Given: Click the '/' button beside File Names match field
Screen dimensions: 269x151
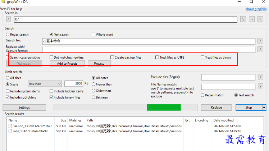Looking at the screenshot, I should (261, 87).
